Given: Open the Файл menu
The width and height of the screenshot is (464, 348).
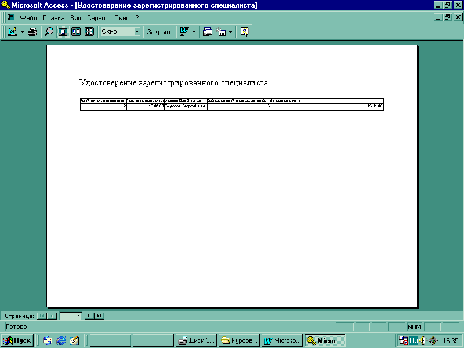Looking at the screenshot, I should coord(28,18).
